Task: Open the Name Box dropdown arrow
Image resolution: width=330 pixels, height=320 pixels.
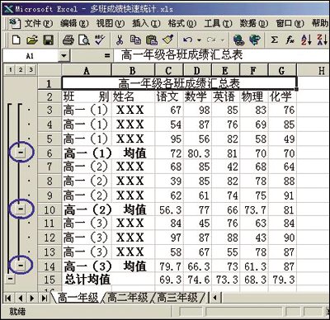Action: click(x=64, y=56)
